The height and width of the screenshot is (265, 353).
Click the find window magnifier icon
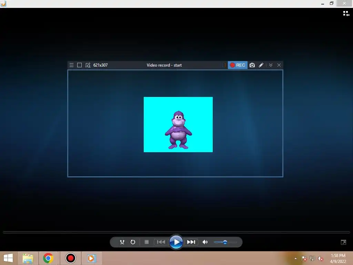[x=88, y=65]
